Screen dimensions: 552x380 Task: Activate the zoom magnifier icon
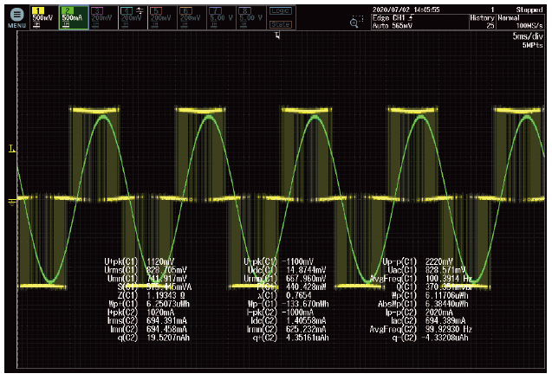[x=356, y=22]
